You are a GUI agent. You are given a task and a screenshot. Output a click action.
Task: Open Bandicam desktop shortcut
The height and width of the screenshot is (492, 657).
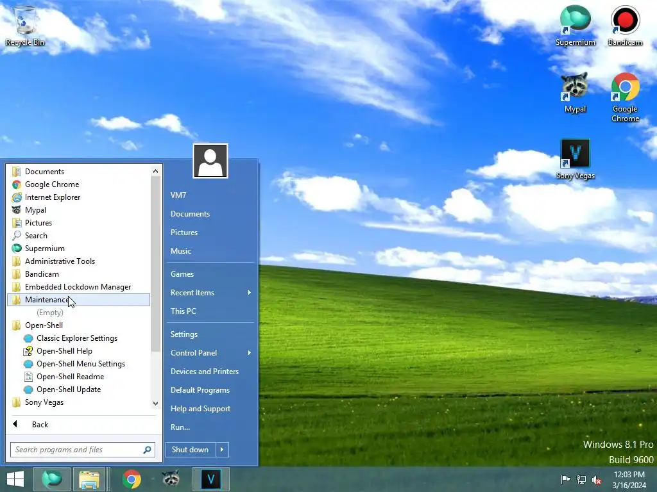pos(625,26)
